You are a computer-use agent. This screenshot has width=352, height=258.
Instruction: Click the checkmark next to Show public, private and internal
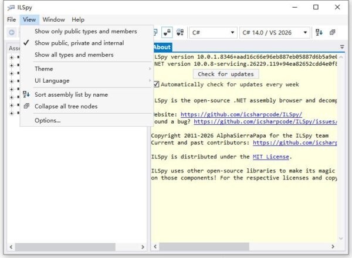pos(26,42)
